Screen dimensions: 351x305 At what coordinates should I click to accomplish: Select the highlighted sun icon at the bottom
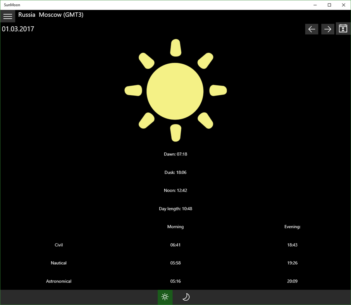pos(165,297)
